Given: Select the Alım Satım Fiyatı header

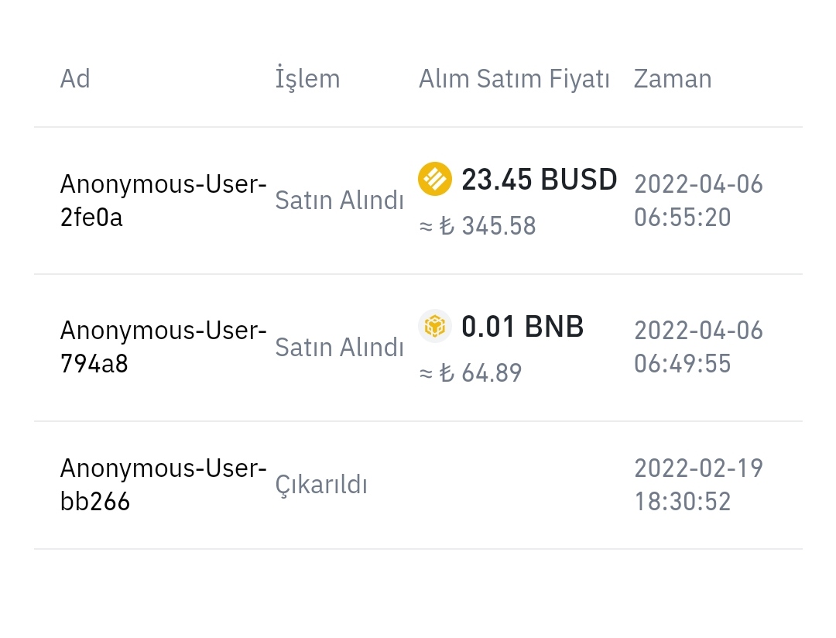Looking at the screenshot, I should pyautogui.click(x=514, y=80).
